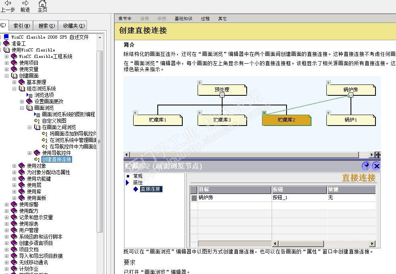This screenshot has height=274, width=396.
Task: Click the book icon beside 使用面板
Action: coord(22,198)
